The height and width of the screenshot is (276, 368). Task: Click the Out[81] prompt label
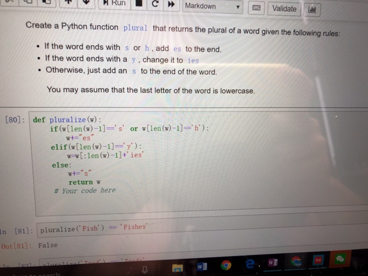(x=16, y=246)
